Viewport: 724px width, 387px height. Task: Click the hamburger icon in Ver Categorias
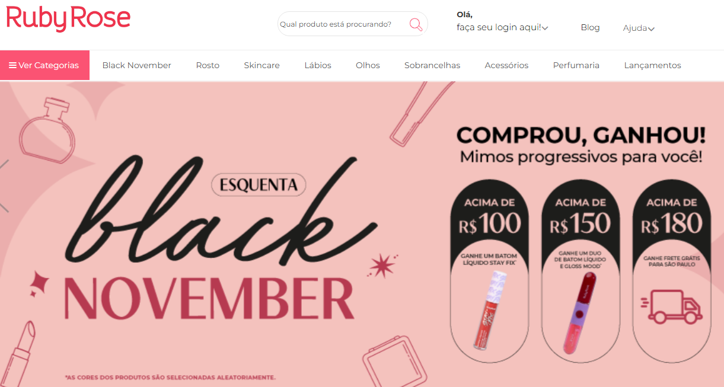click(12, 65)
